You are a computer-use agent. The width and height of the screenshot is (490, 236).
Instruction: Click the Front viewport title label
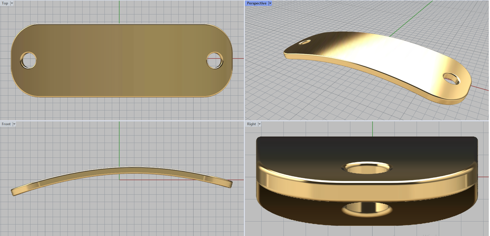(6, 124)
